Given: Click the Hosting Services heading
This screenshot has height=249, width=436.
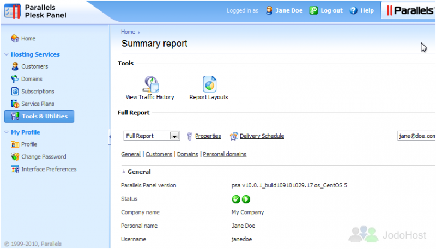Looking at the screenshot, I should [x=35, y=54].
